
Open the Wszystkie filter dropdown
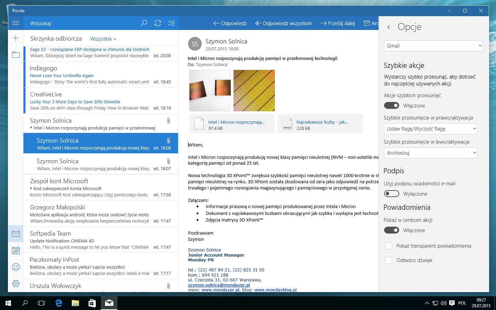pos(103,39)
